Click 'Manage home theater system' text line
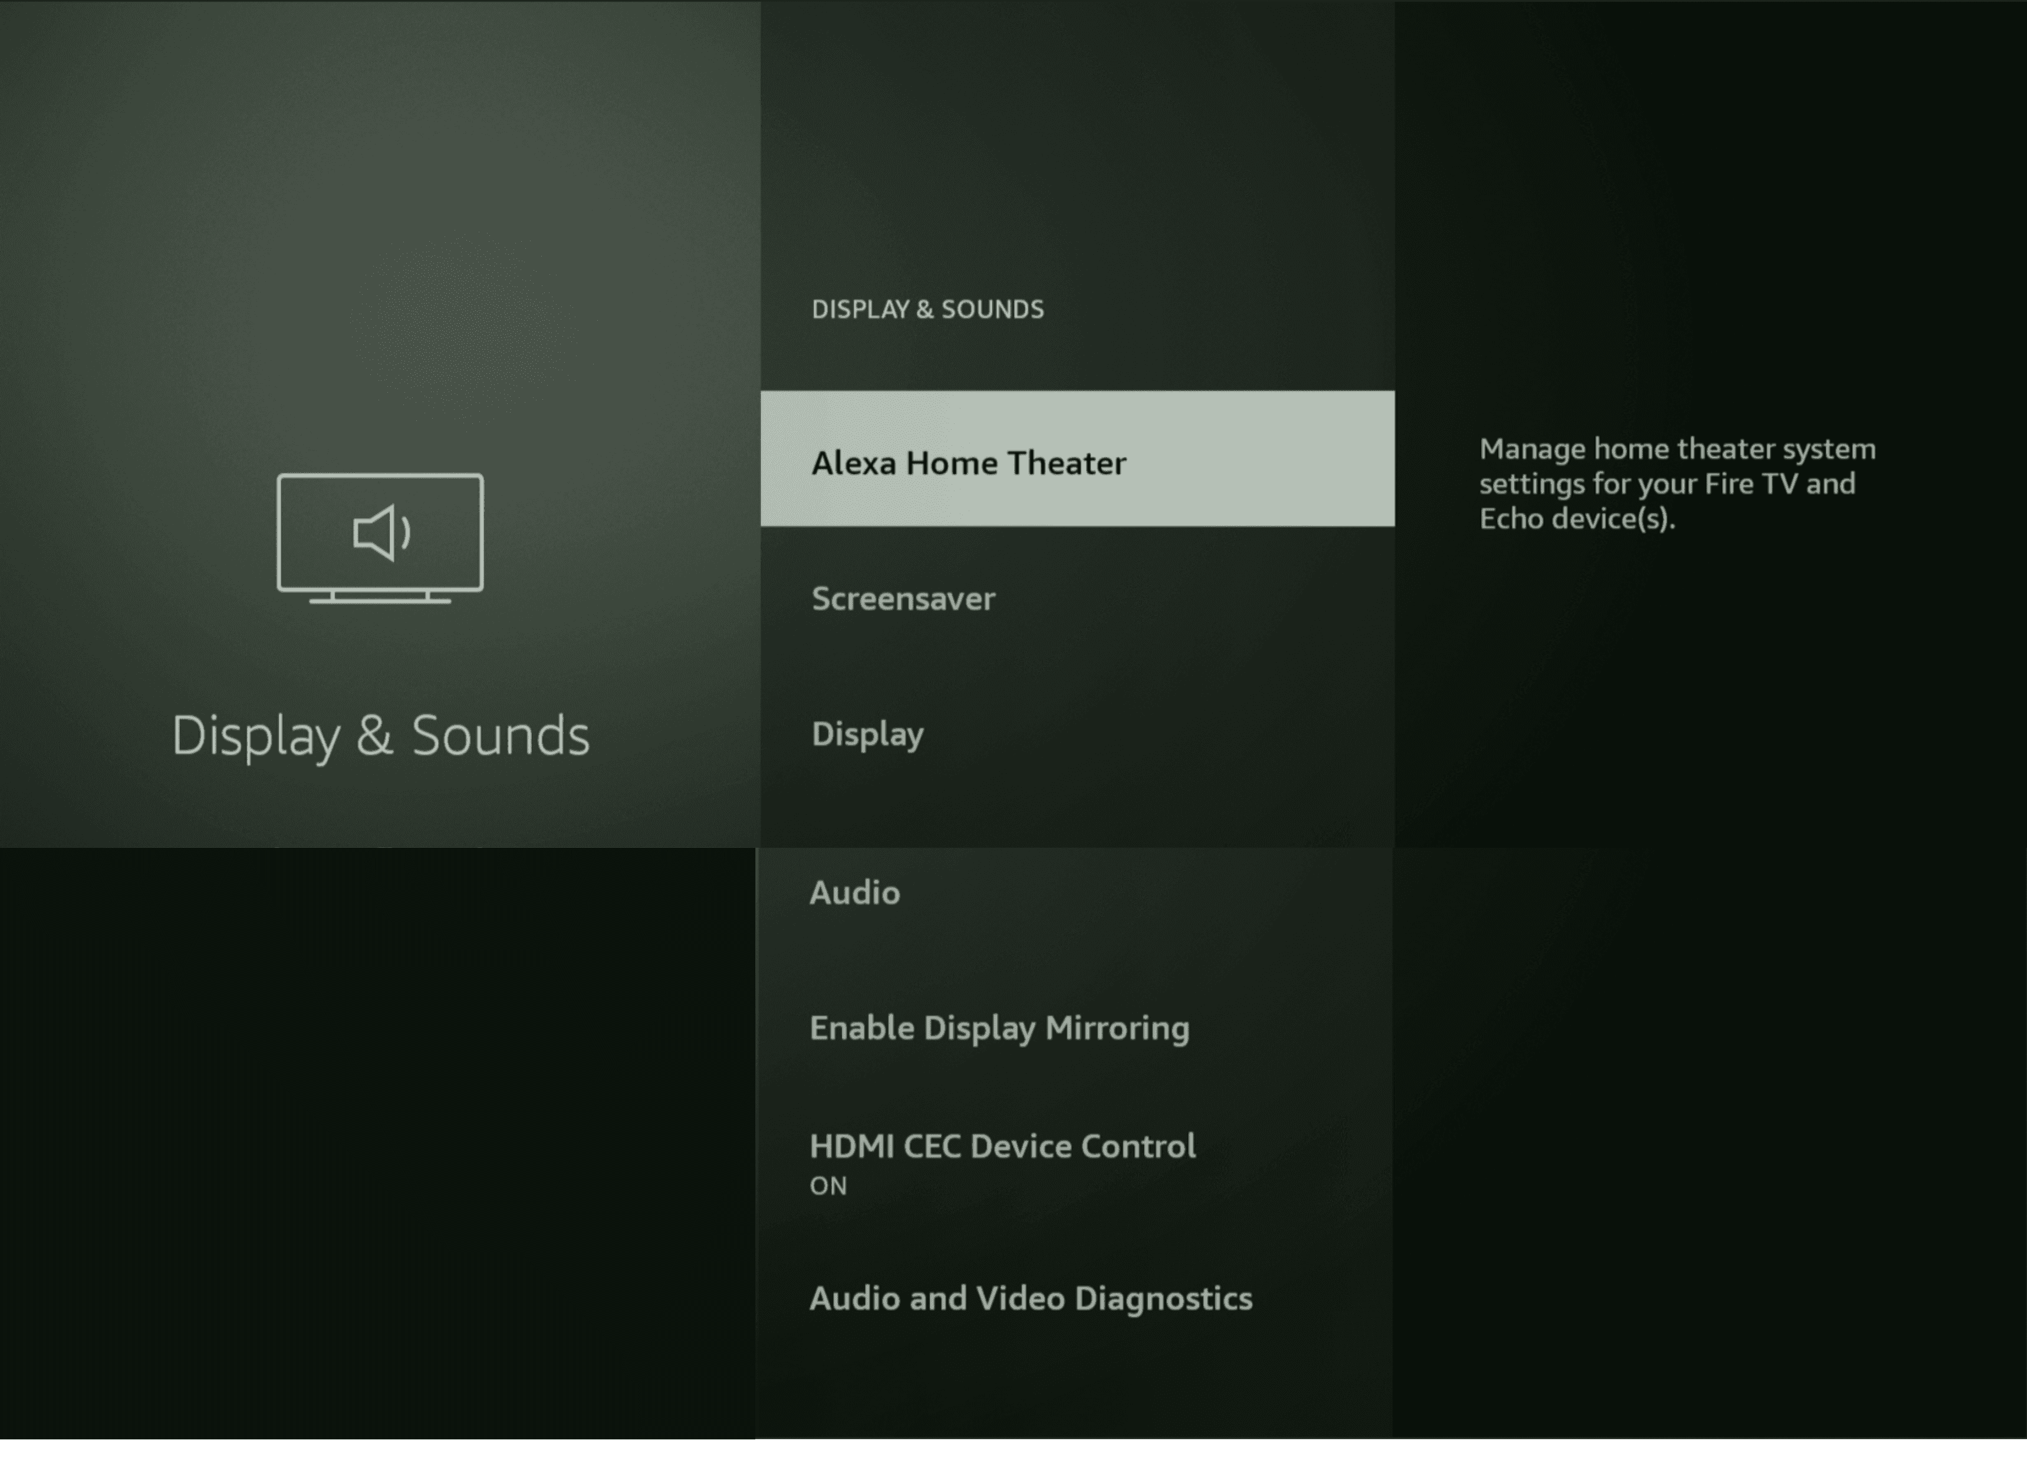2027x1474 pixels. 1676,449
